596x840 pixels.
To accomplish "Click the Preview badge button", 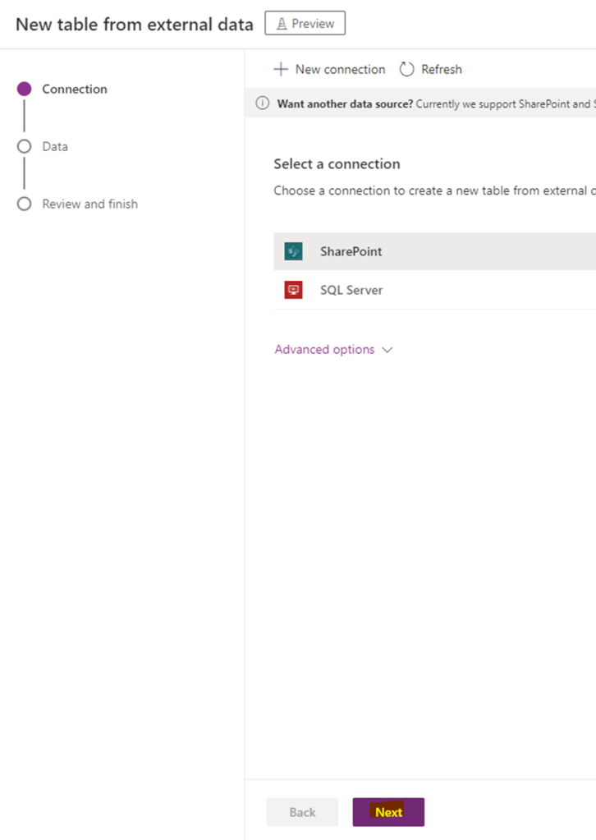I will coord(305,24).
